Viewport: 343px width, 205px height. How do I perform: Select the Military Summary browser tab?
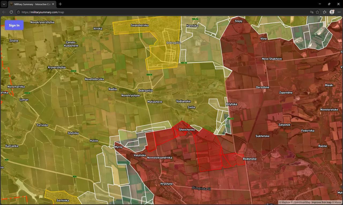tap(32, 4)
